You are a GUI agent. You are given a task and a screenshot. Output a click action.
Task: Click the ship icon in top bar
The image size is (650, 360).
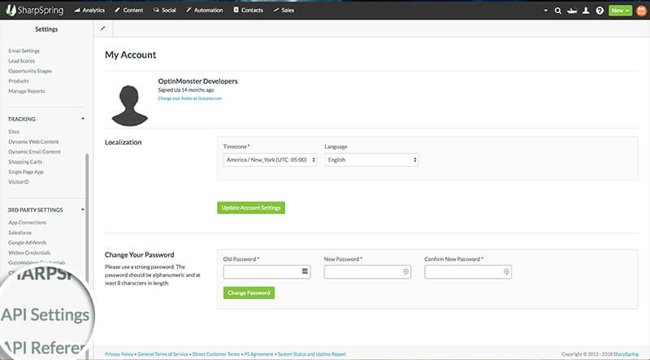click(572, 11)
